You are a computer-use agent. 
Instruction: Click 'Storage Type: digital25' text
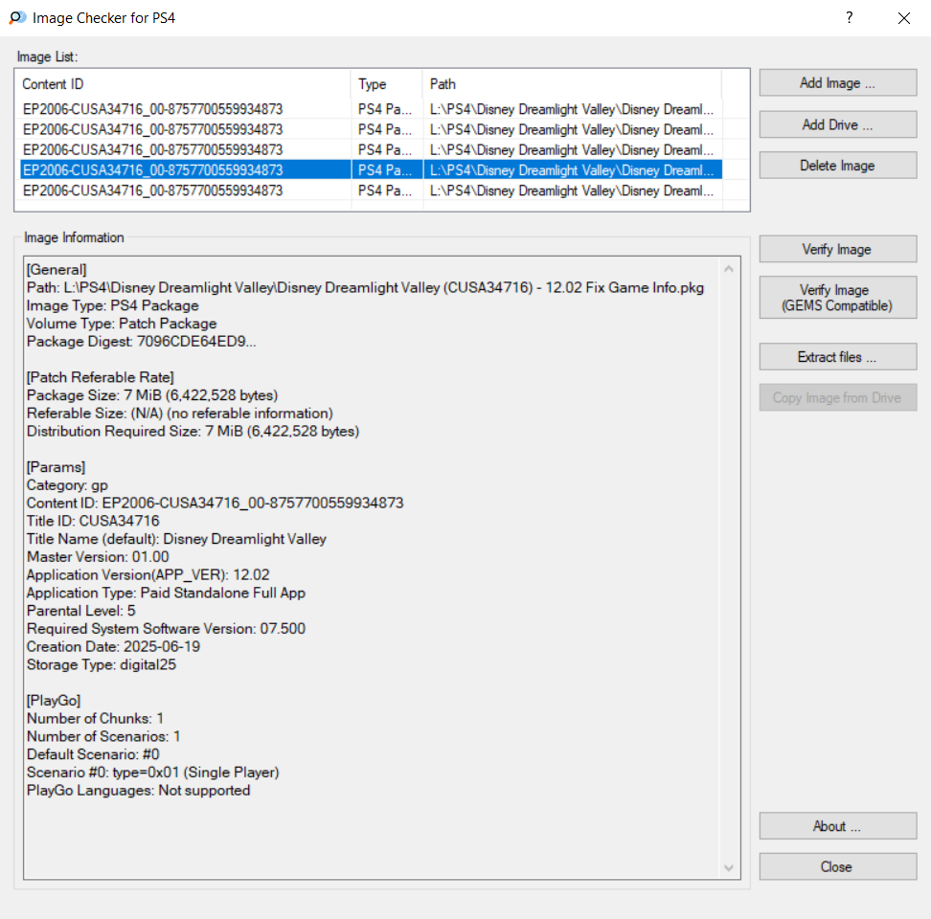[x=102, y=664]
